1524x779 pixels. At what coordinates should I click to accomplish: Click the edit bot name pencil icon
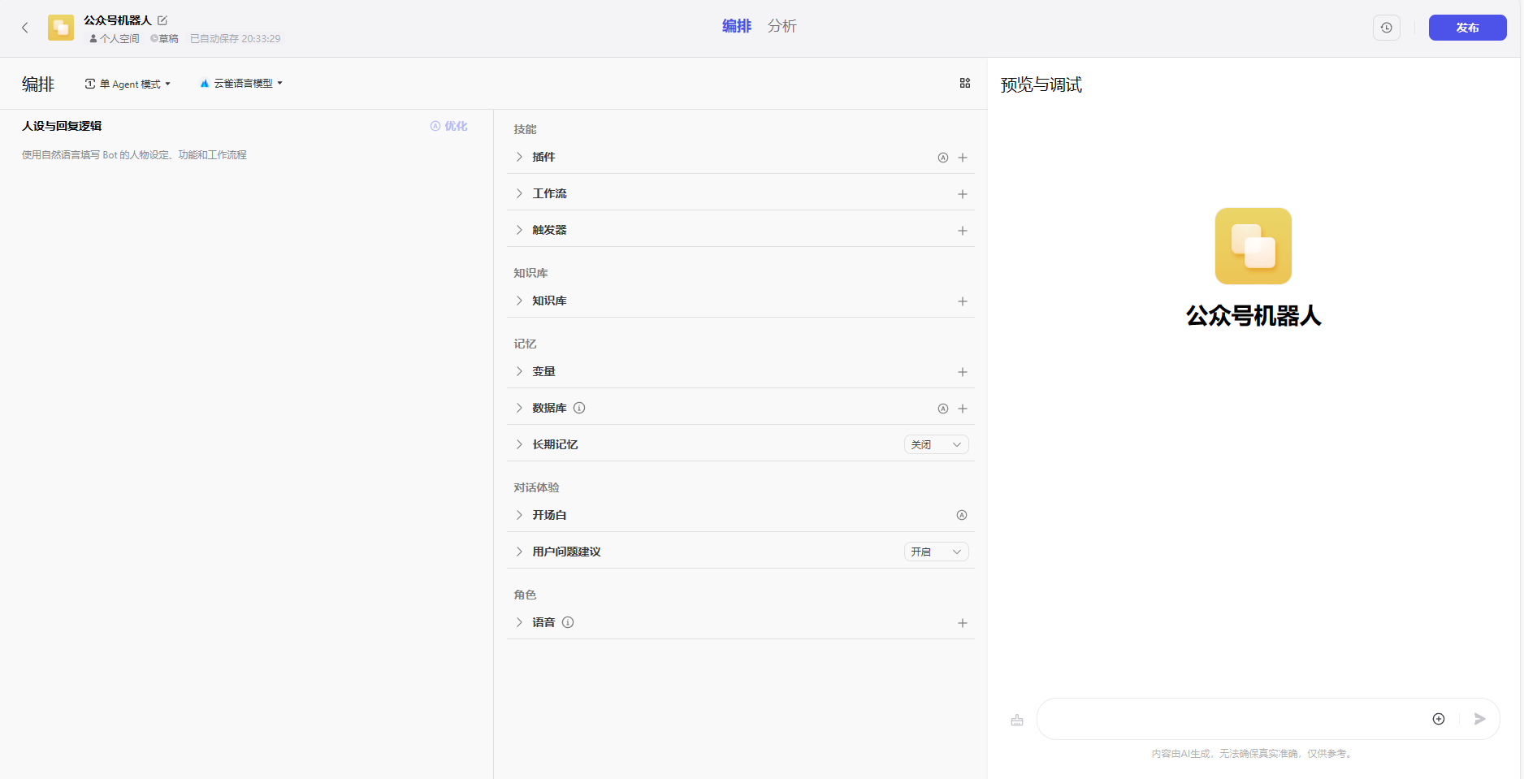pyautogui.click(x=162, y=20)
